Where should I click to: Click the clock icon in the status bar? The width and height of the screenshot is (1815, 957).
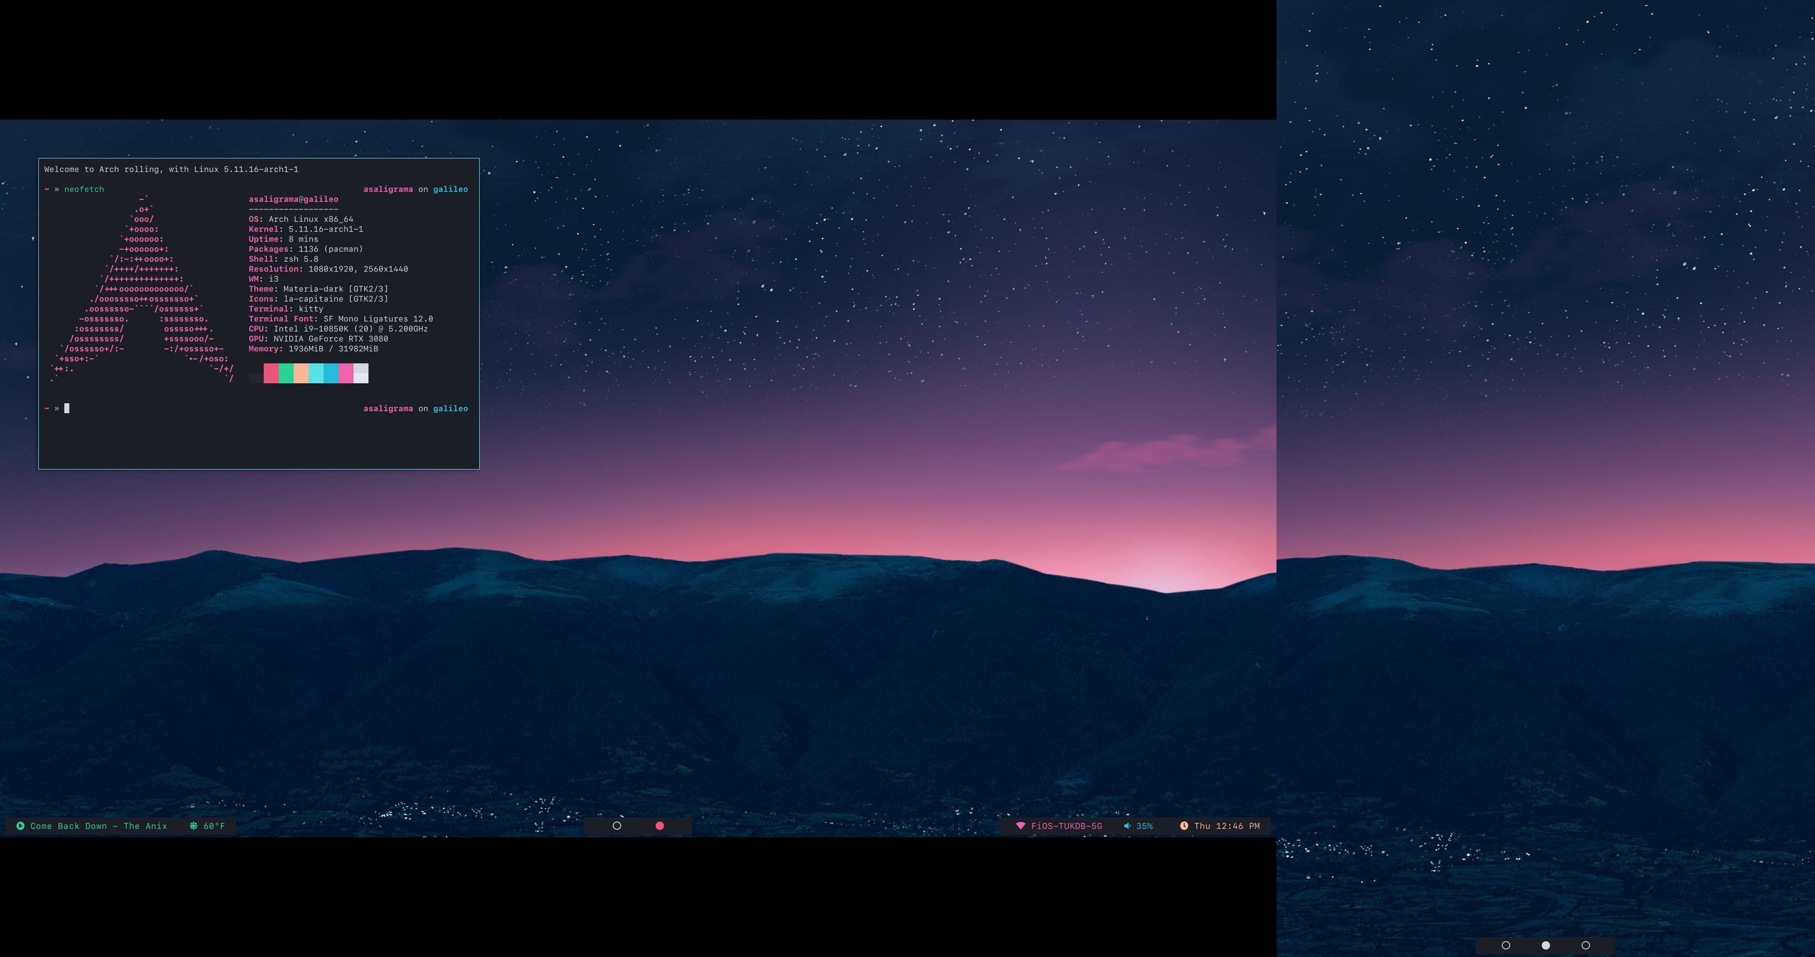1184,826
